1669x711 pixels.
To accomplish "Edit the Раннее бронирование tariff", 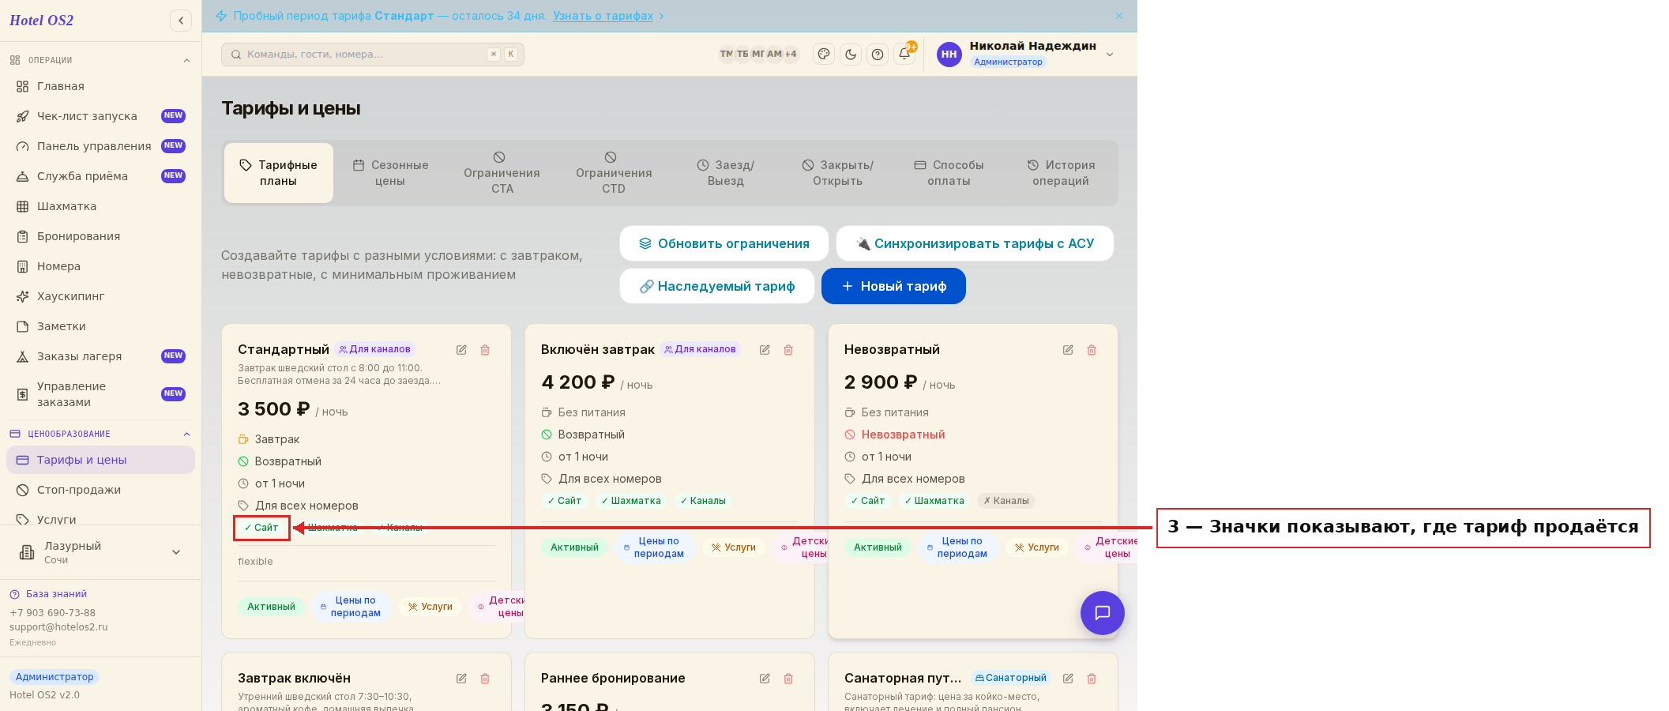I will point(765,679).
